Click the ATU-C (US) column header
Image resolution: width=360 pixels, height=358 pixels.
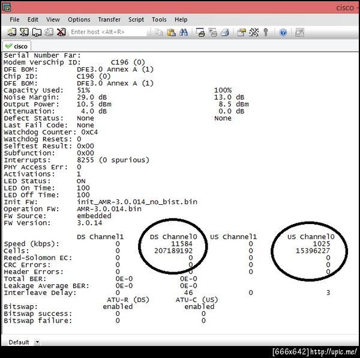pos(197,300)
